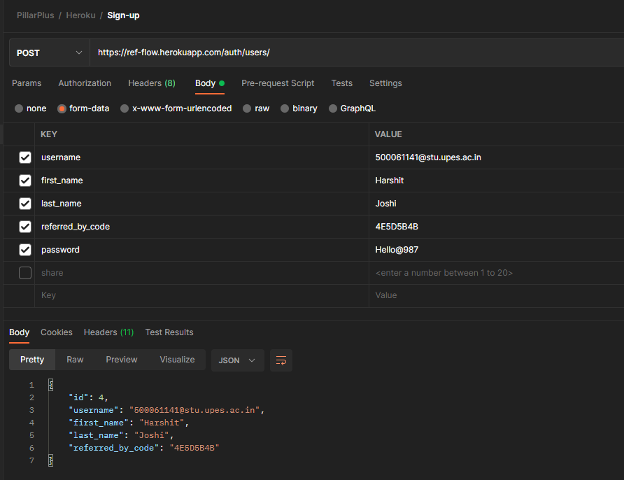Switch to response Body tab

pyautogui.click(x=19, y=332)
